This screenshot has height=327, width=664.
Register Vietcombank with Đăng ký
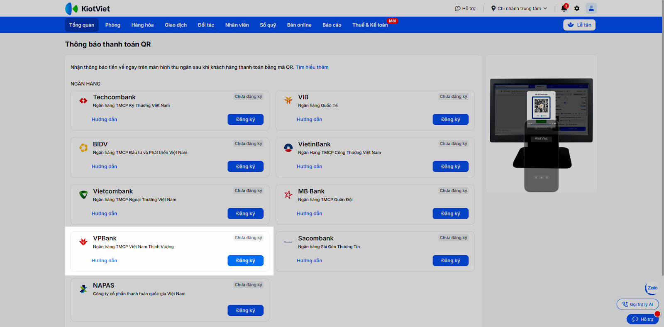[x=246, y=214]
